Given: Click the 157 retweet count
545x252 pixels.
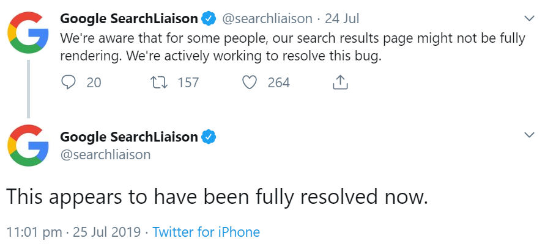Looking at the screenshot, I should click(x=188, y=82).
